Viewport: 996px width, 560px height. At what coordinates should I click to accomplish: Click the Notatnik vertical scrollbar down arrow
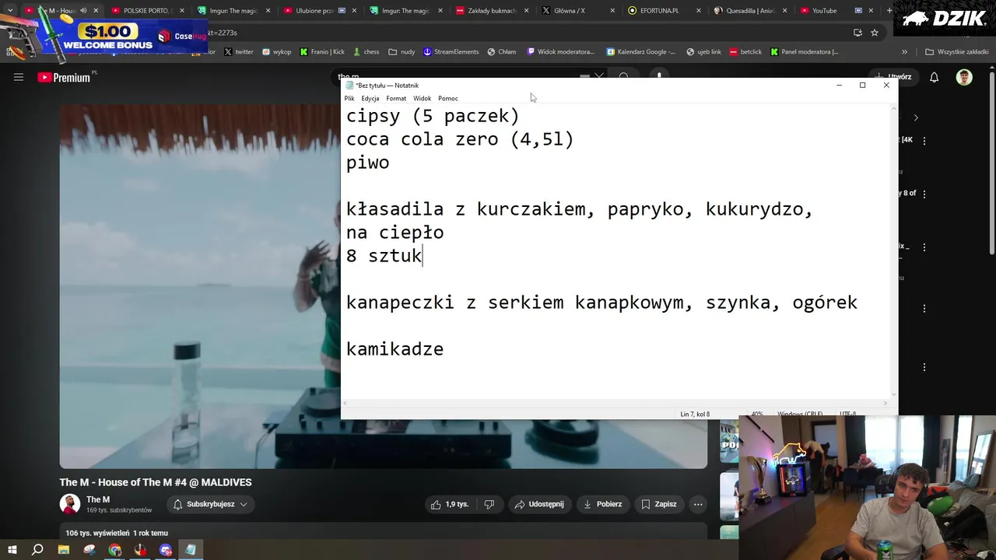[894, 394]
